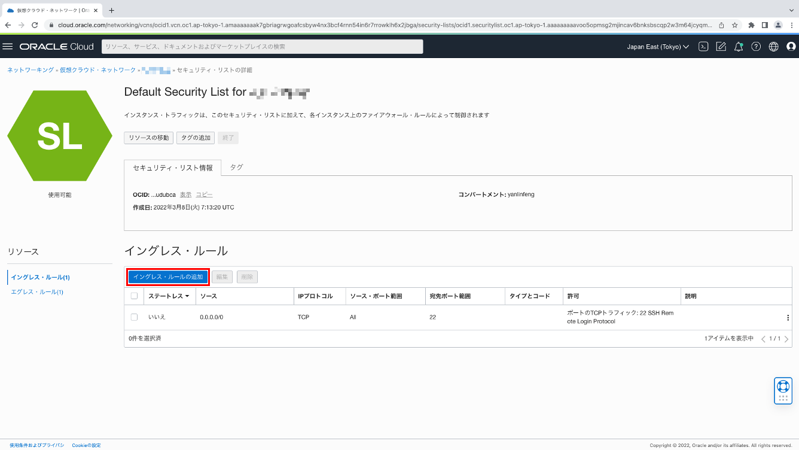Viewport: 799px width, 450px height.
Task: Check the checkbox for the 0.0.0.0/0 rule
Action: (x=134, y=317)
